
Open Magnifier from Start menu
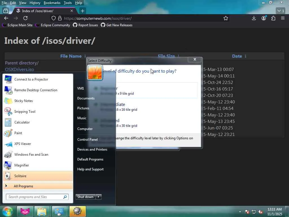click(38, 165)
